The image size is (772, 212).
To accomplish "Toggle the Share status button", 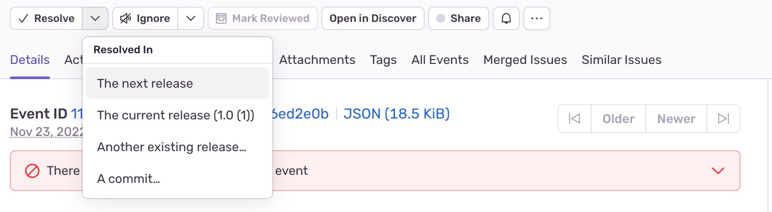I will coord(459,18).
